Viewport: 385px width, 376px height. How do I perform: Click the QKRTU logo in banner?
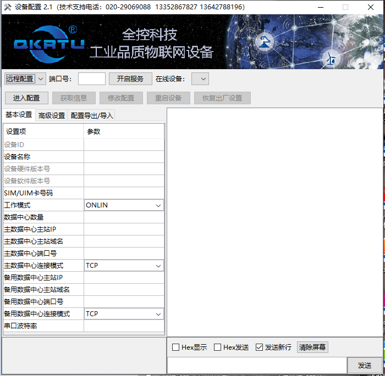tap(49, 44)
